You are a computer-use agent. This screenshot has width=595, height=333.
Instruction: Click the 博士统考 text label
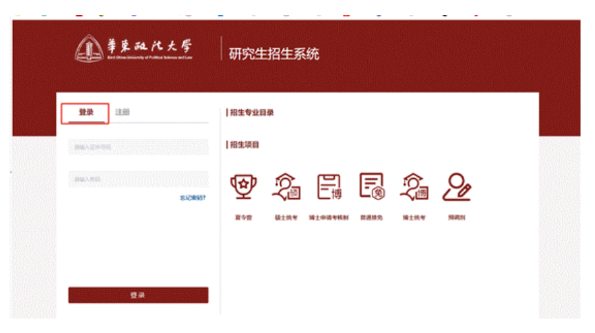pos(414,217)
